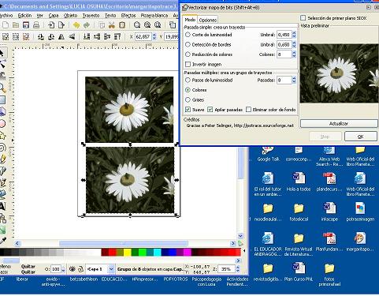Select Corte de luminosidad radio button
This screenshot has width=379, height=296.
pos(188,35)
